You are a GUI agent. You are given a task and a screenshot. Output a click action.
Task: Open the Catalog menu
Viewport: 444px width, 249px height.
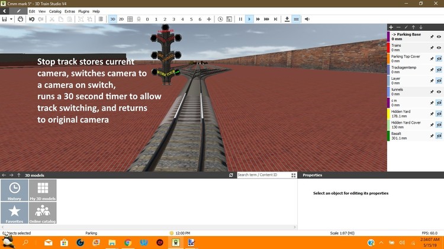[55, 11]
